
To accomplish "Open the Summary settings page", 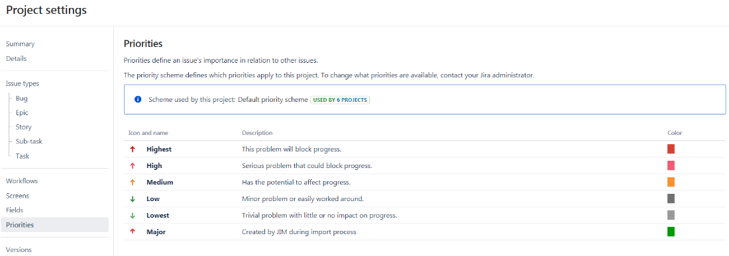I will (20, 44).
